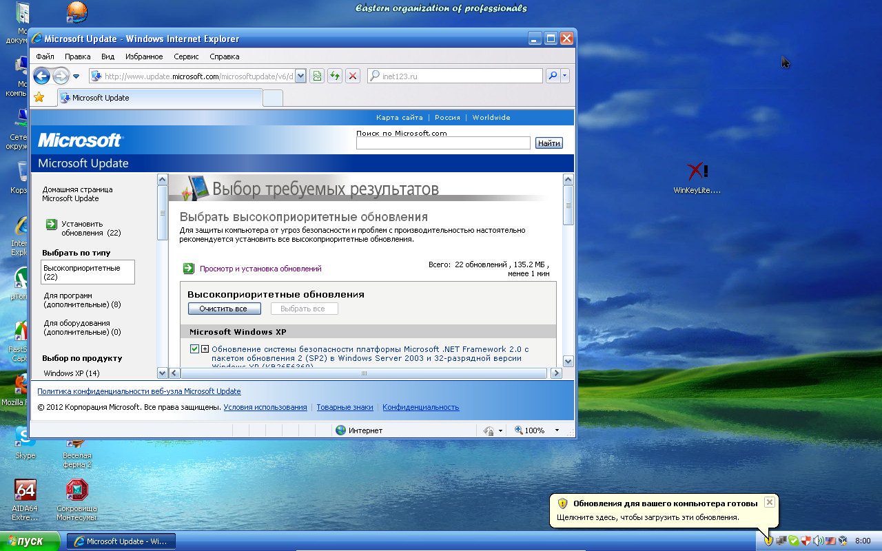
Task: Select Для программ (дополнительные) (8) category
Action: tap(82, 300)
